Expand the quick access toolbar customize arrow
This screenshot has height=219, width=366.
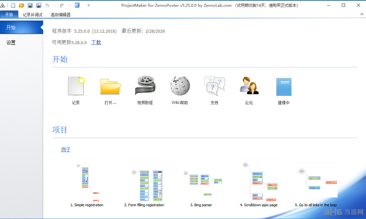coord(88,5)
